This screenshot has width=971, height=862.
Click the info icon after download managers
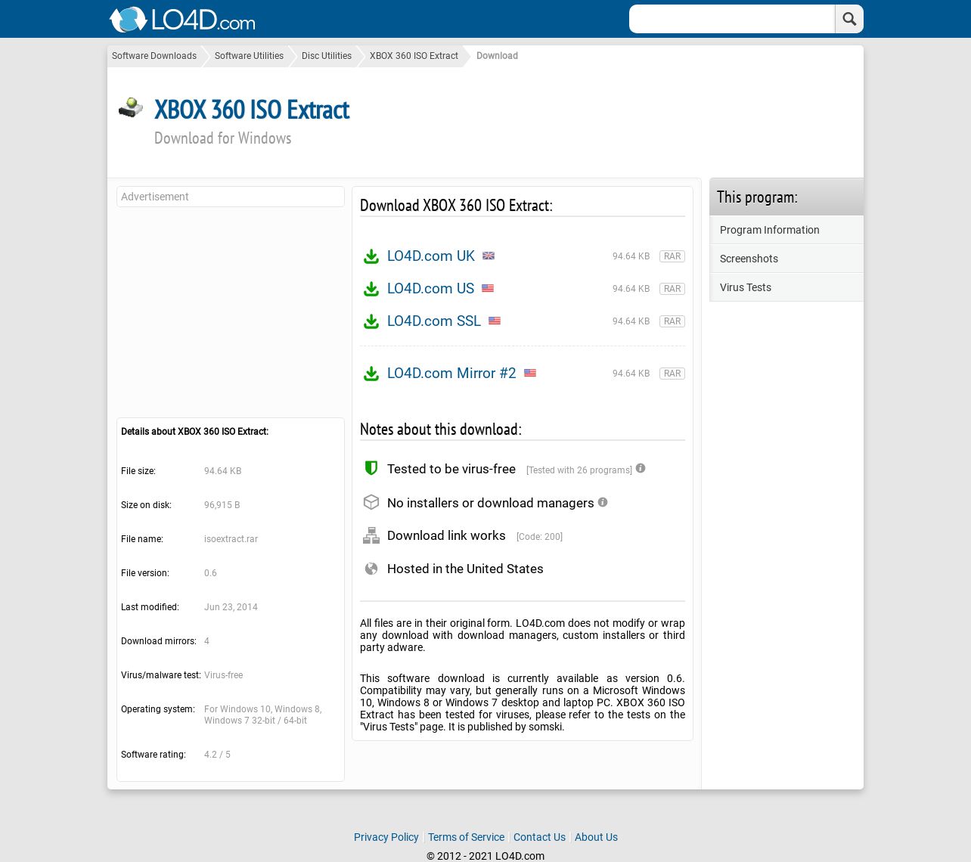coord(603,502)
